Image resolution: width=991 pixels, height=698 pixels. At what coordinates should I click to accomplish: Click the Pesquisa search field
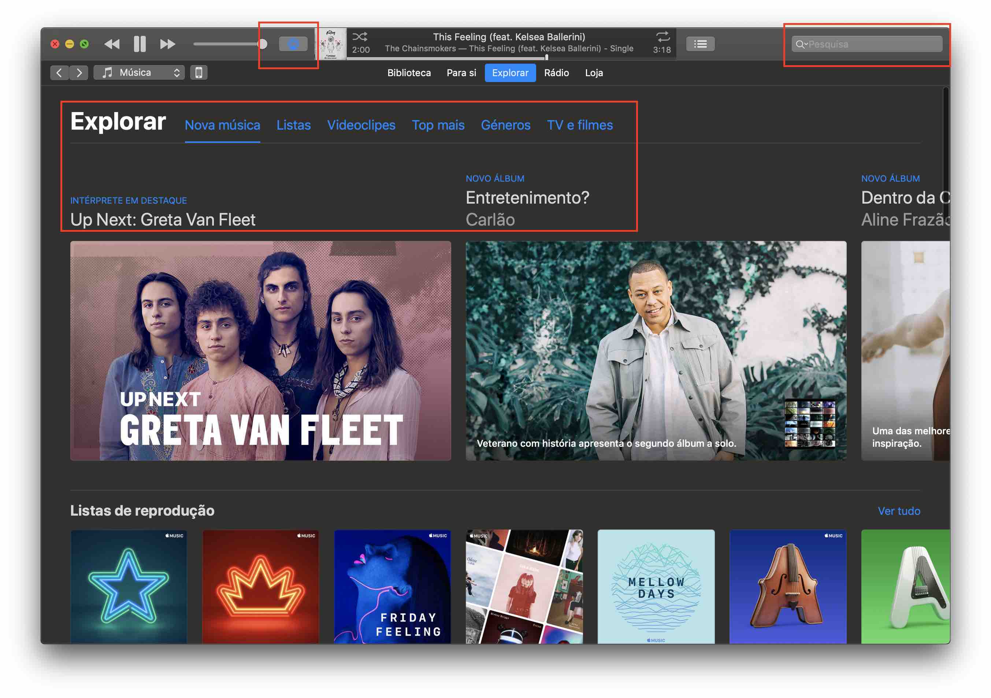pyautogui.click(x=867, y=44)
